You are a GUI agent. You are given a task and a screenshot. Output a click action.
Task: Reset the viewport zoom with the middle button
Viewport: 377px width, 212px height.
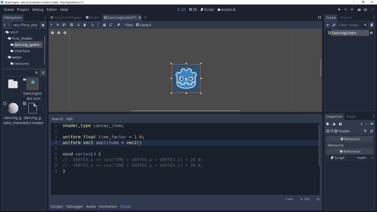pos(59,33)
